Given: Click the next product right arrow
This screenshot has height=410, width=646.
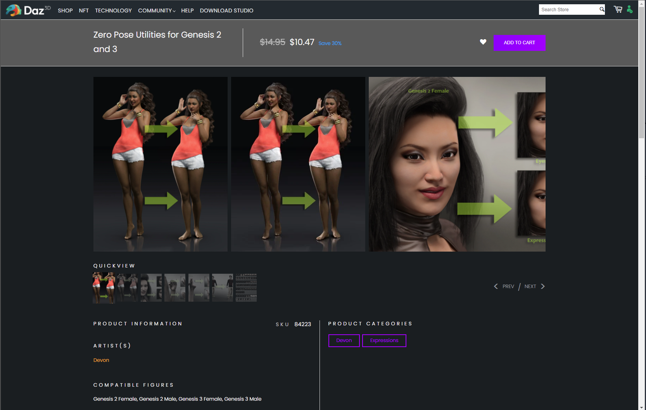Looking at the screenshot, I should [x=543, y=286].
